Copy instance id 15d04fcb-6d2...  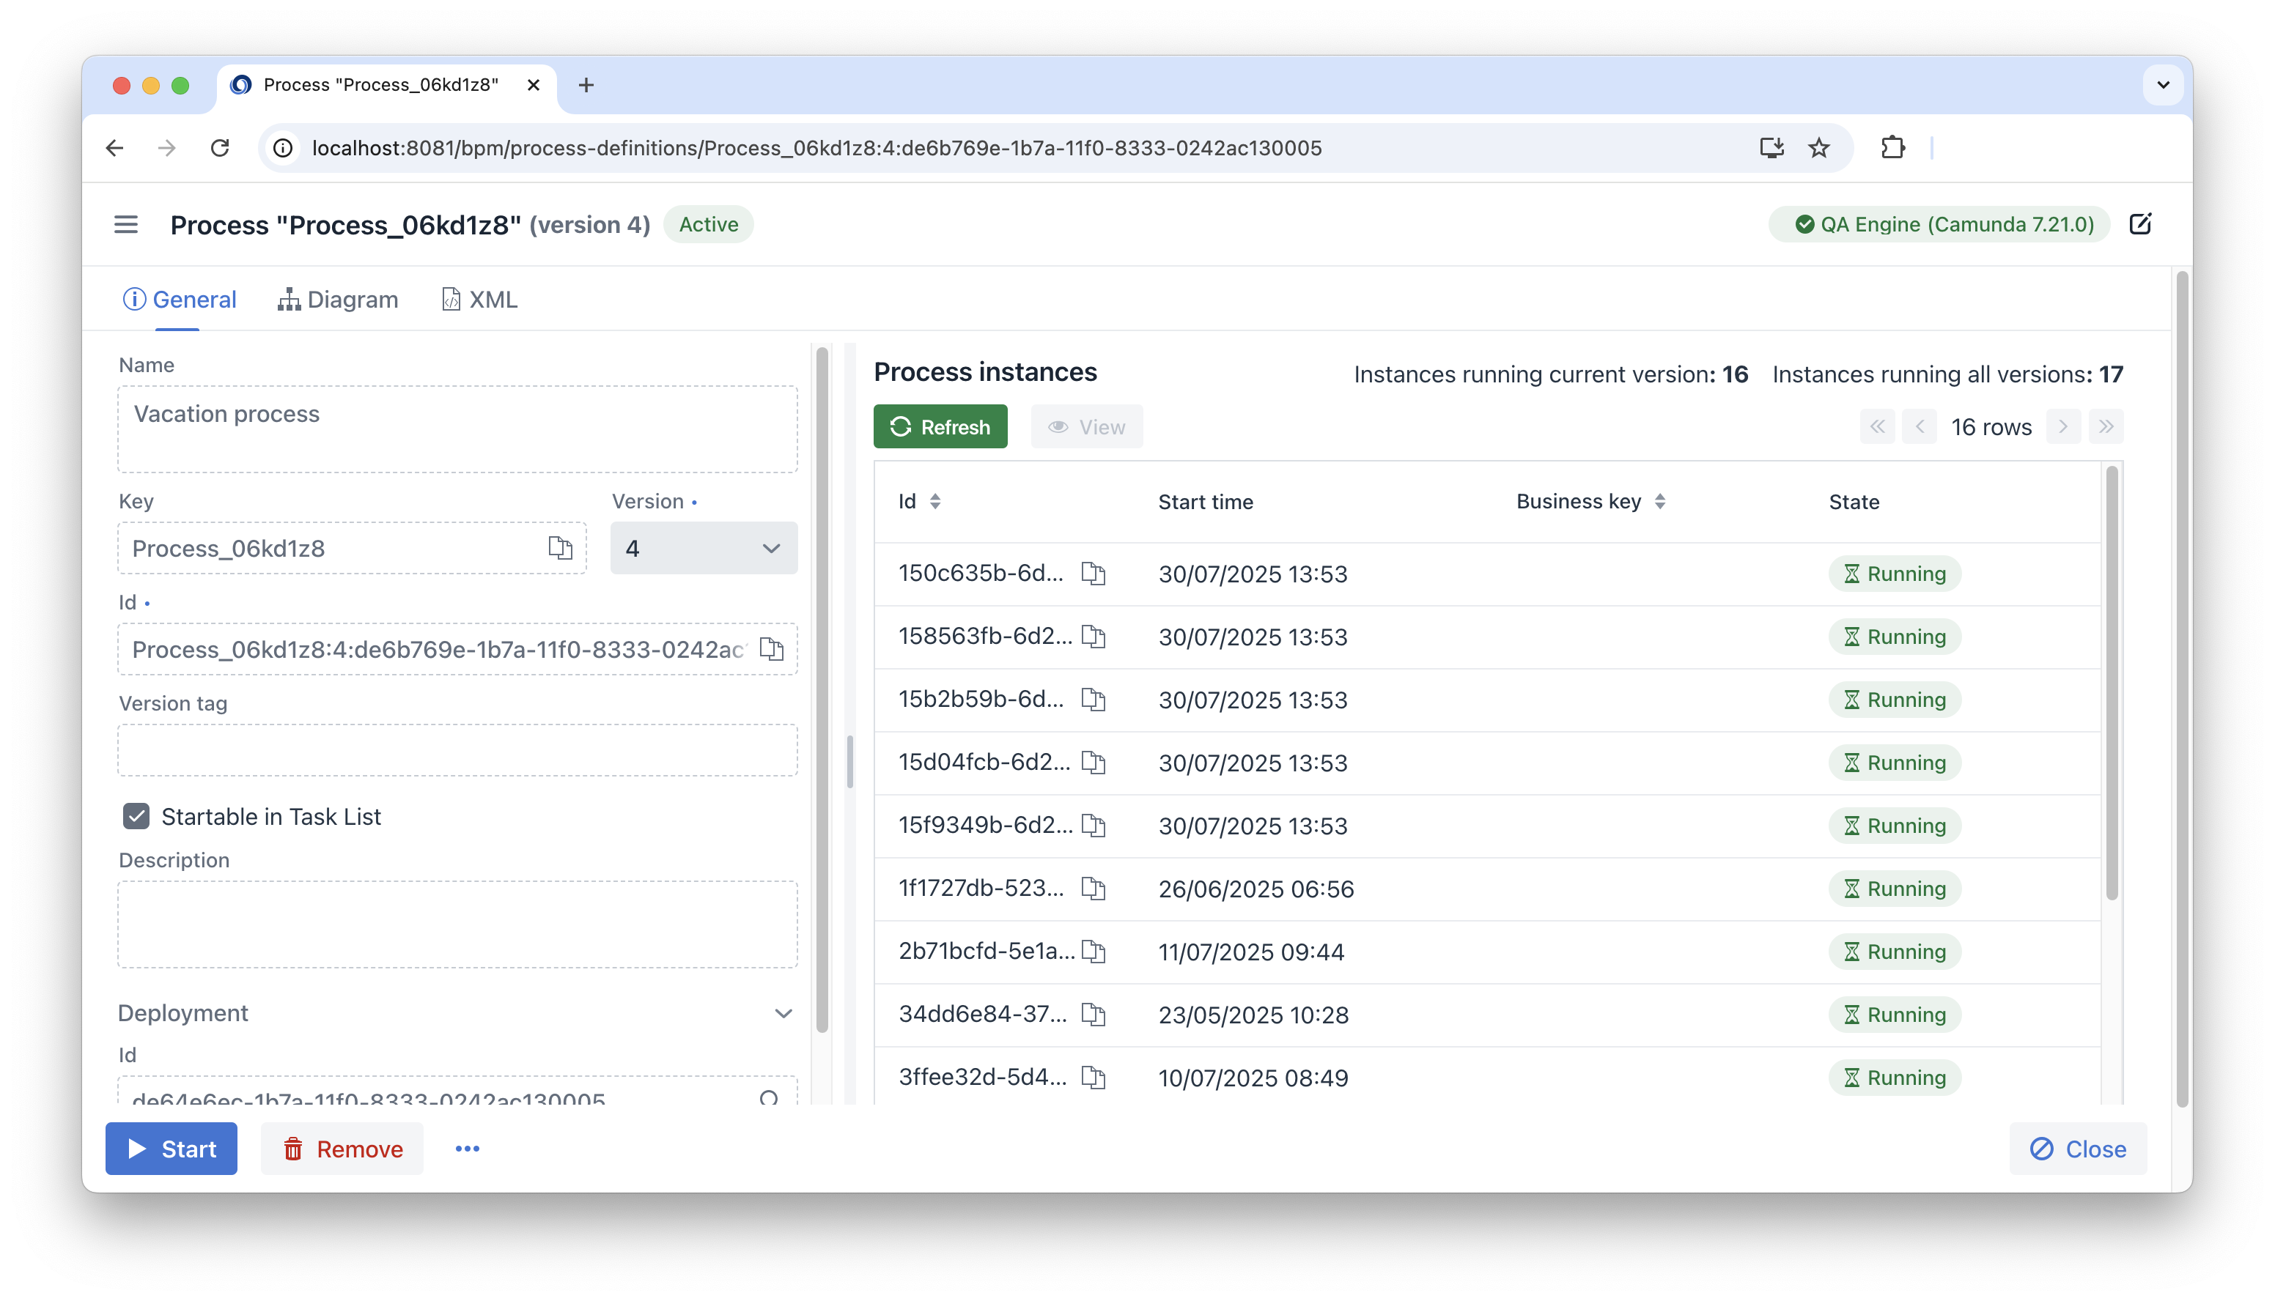(1094, 762)
